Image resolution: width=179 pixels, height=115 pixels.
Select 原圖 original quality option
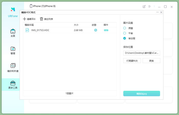click(125, 28)
